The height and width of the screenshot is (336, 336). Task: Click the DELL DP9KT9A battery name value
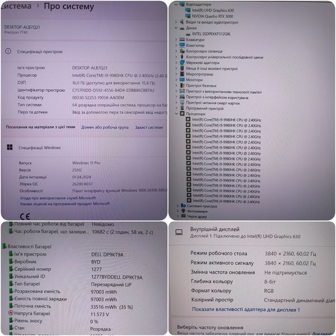coord(107,255)
